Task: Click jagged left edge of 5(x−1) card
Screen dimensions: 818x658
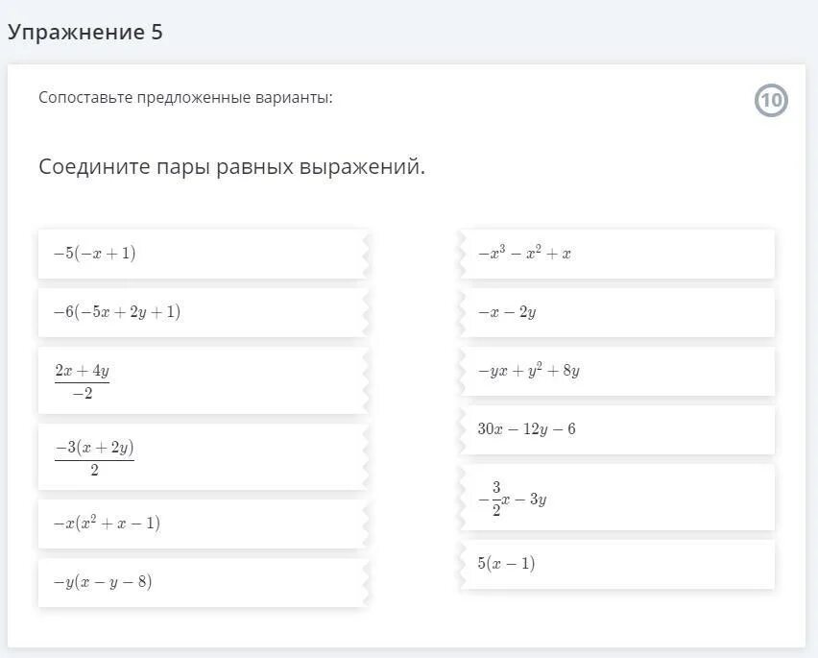Action: coord(464,564)
